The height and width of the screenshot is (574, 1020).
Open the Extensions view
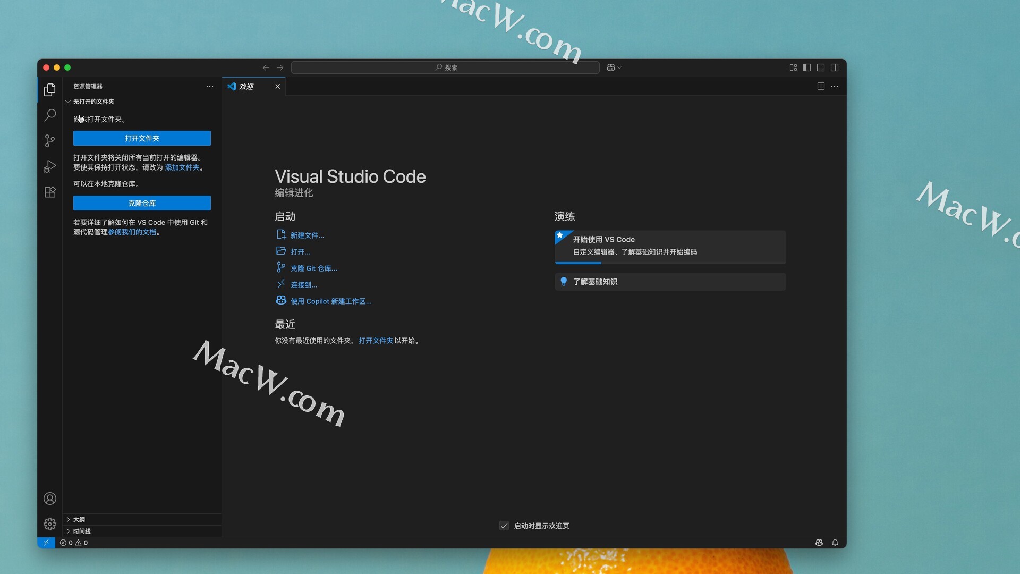[50, 192]
